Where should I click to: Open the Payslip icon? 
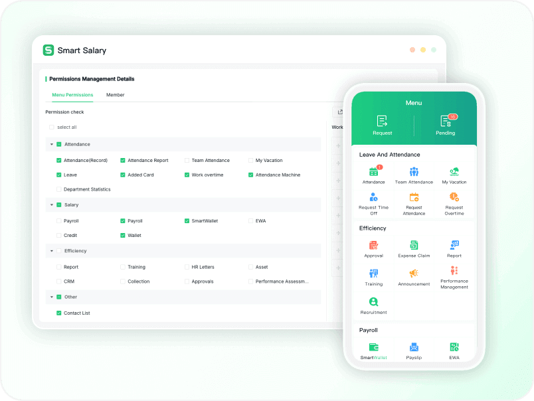tap(414, 347)
